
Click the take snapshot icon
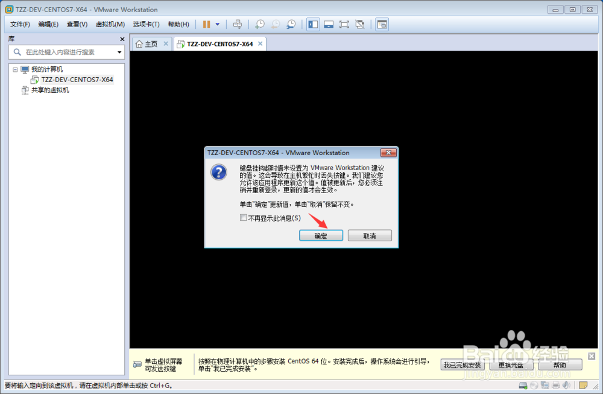(x=260, y=25)
